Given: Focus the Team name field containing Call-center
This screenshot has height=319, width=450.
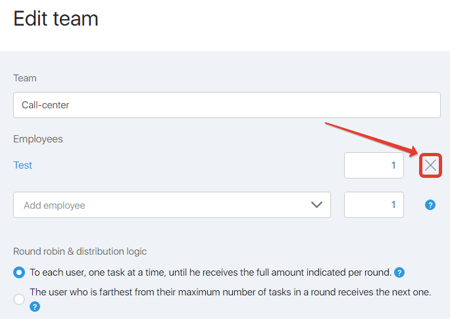Looking at the screenshot, I should [x=227, y=105].
